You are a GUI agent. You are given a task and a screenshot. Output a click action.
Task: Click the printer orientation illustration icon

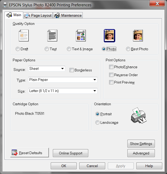(x=139, y=115)
